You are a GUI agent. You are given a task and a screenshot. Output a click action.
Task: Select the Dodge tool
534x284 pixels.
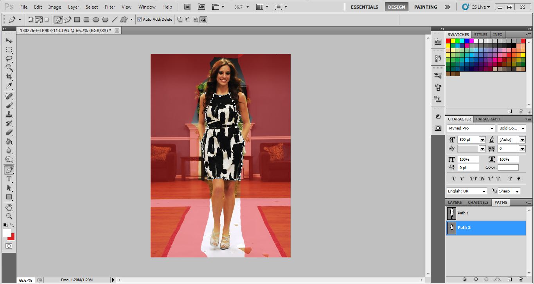pos(9,159)
